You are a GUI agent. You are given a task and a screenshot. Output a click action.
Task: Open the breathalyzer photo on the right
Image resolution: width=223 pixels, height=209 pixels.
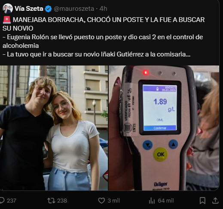coord(164,128)
